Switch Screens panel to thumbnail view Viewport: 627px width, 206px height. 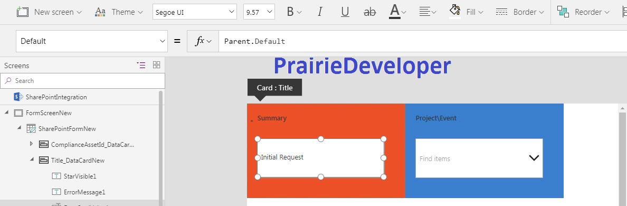coord(157,65)
